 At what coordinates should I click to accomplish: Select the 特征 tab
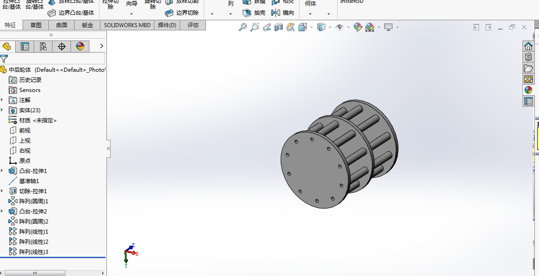10,25
